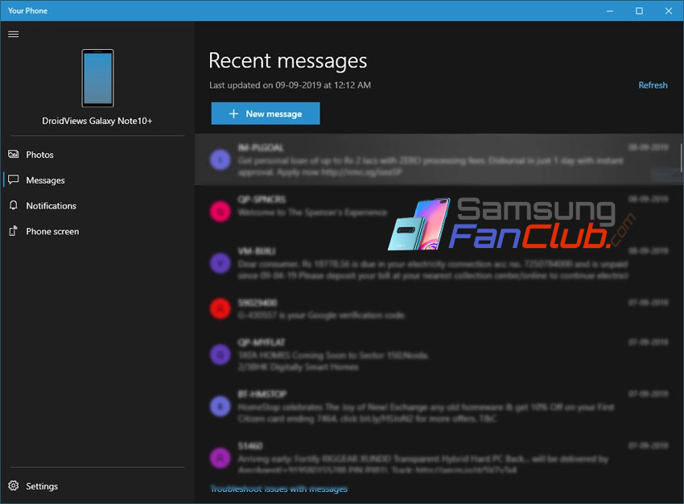Image resolution: width=684 pixels, height=504 pixels.
Task: Click the plus icon on New message
Action: pyautogui.click(x=234, y=114)
